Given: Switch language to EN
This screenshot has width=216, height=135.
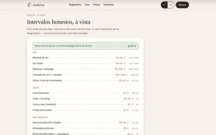Looking at the screenshot, I should (171, 5).
